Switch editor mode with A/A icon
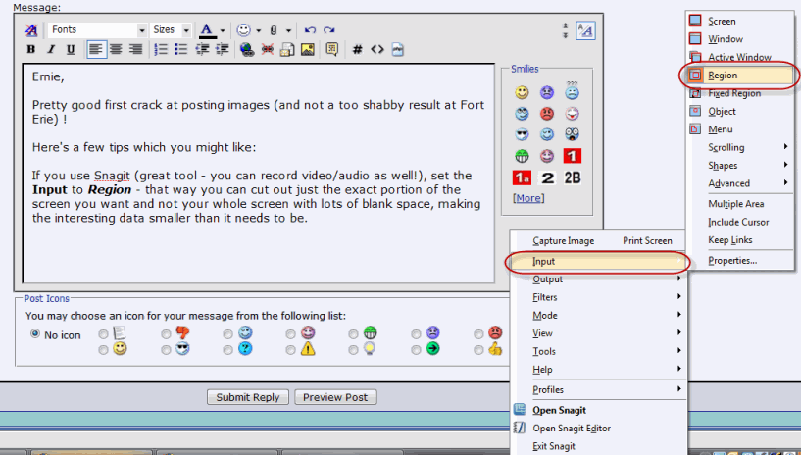801x455 pixels. 585,30
